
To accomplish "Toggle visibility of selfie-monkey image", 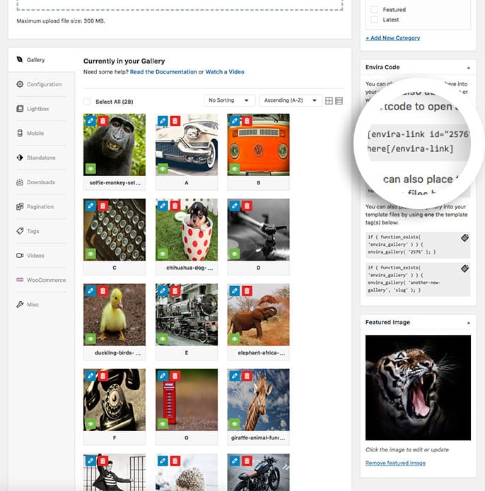I will tap(90, 169).
